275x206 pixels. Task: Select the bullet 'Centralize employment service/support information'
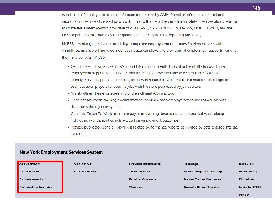pyautogui.click(x=147, y=70)
